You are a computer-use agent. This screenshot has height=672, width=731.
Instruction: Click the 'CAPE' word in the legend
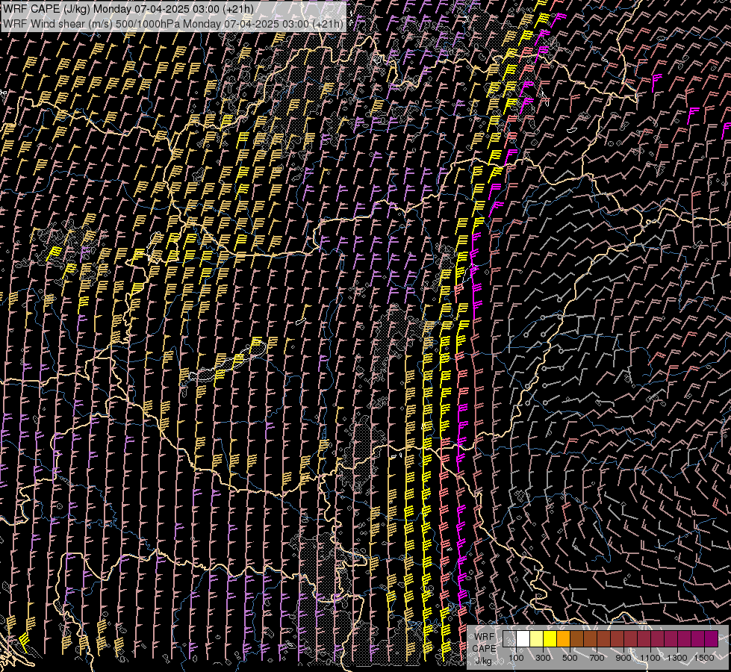point(484,649)
